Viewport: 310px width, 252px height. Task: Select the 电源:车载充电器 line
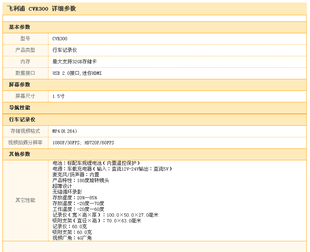point(112,169)
